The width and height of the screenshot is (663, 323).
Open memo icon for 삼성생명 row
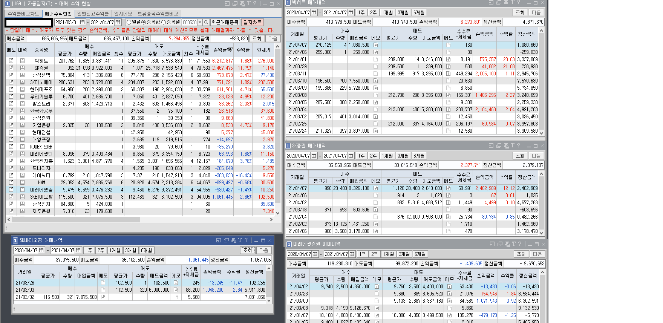click(11, 75)
